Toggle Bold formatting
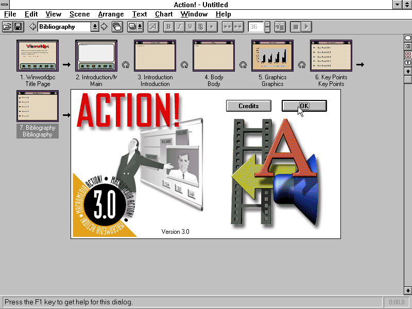 (169, 27)
